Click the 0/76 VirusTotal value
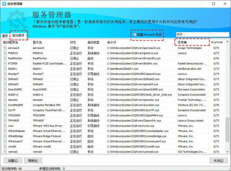The width and height of the screenshot is (231, 171). 216,105
